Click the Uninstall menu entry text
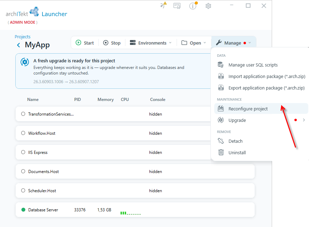 (237, 152)
